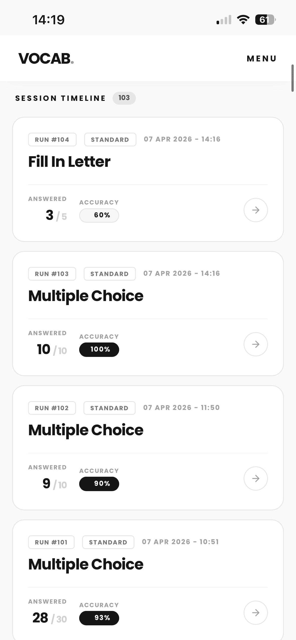This screenshot has width=296, height=640.
Task: Open Run #101 details arrow
Action: 256,613
